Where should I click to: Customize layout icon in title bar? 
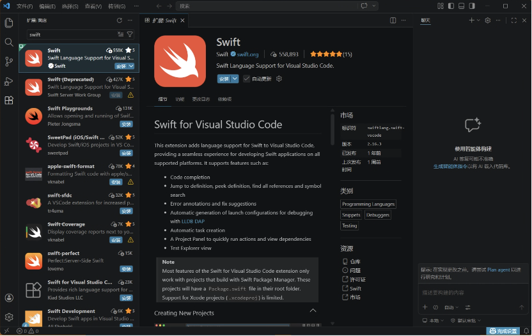(441, 6)
